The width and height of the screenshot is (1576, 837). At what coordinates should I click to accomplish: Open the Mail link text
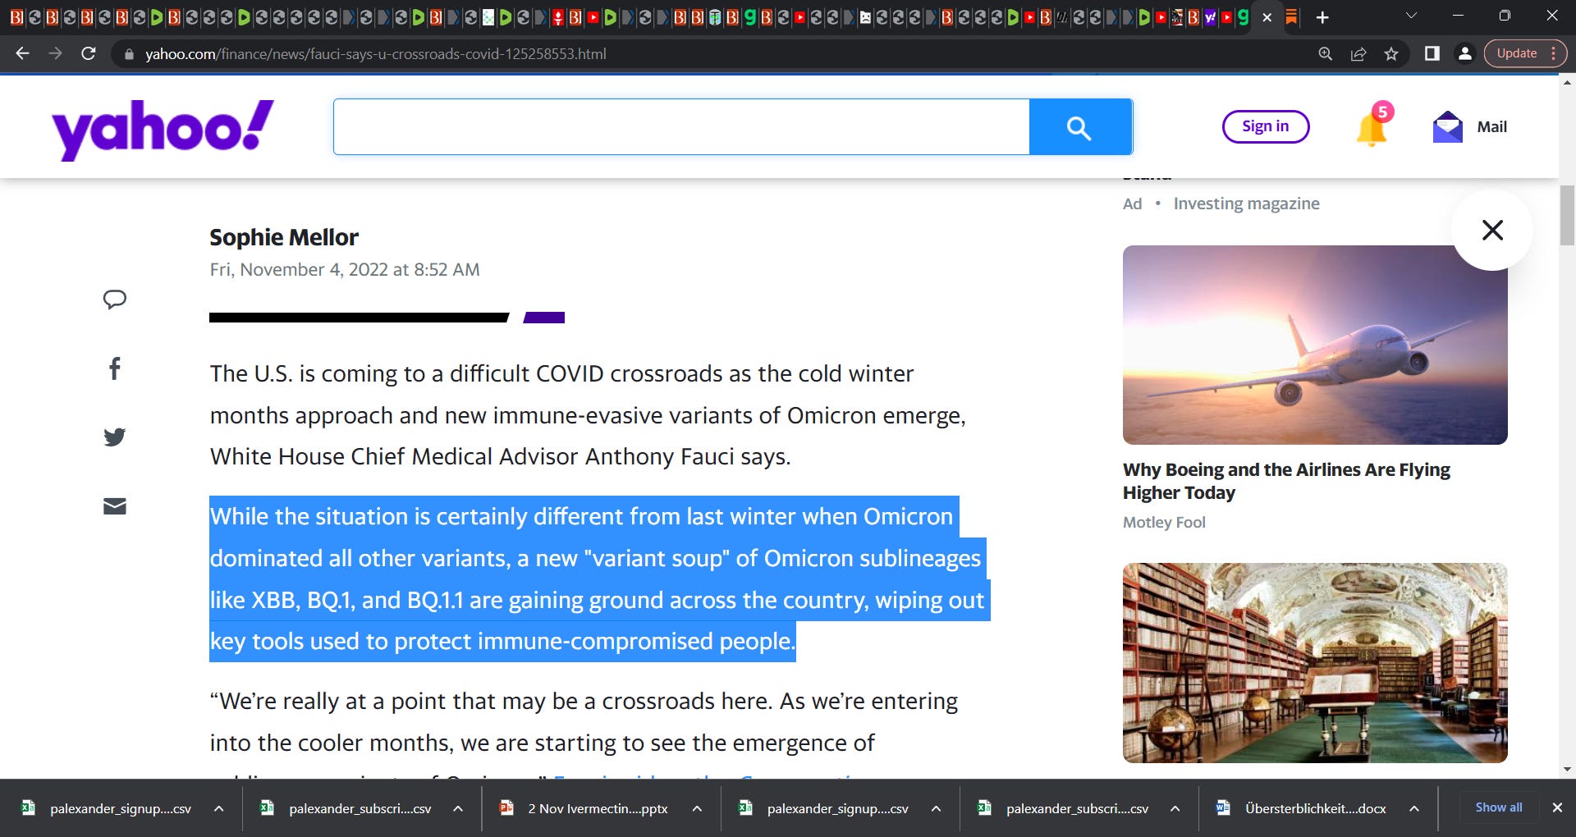click(x=1491, y=127)
